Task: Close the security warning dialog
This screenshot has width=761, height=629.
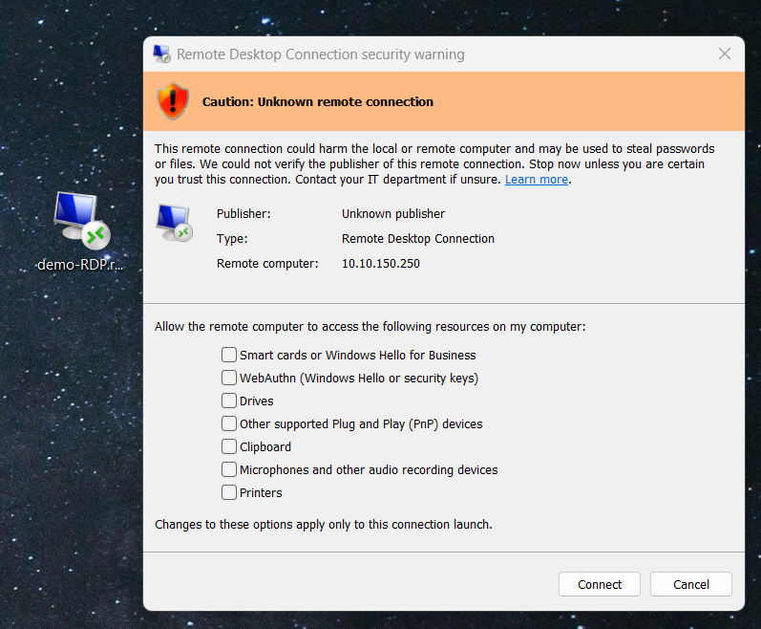Action: tap(724, 54)
